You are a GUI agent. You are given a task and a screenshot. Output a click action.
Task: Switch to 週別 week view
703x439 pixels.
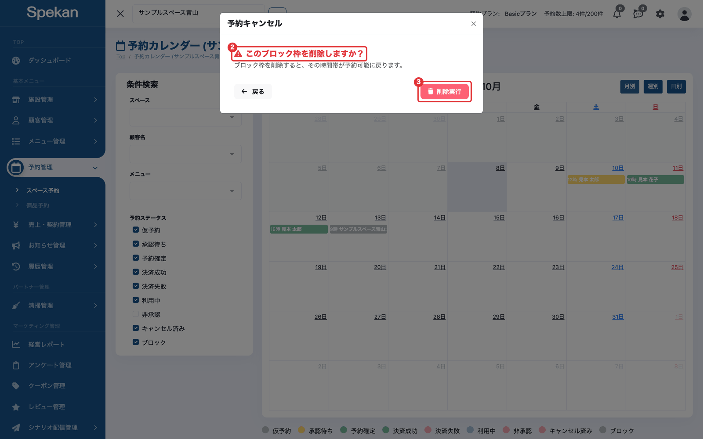(x=653, y=86)
